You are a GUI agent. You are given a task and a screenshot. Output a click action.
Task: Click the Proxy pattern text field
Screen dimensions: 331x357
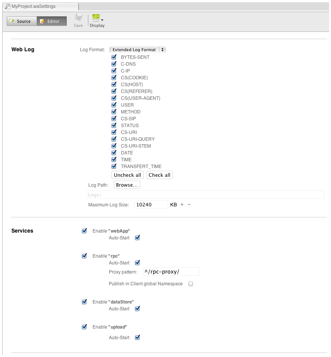[x=171, y=272]
